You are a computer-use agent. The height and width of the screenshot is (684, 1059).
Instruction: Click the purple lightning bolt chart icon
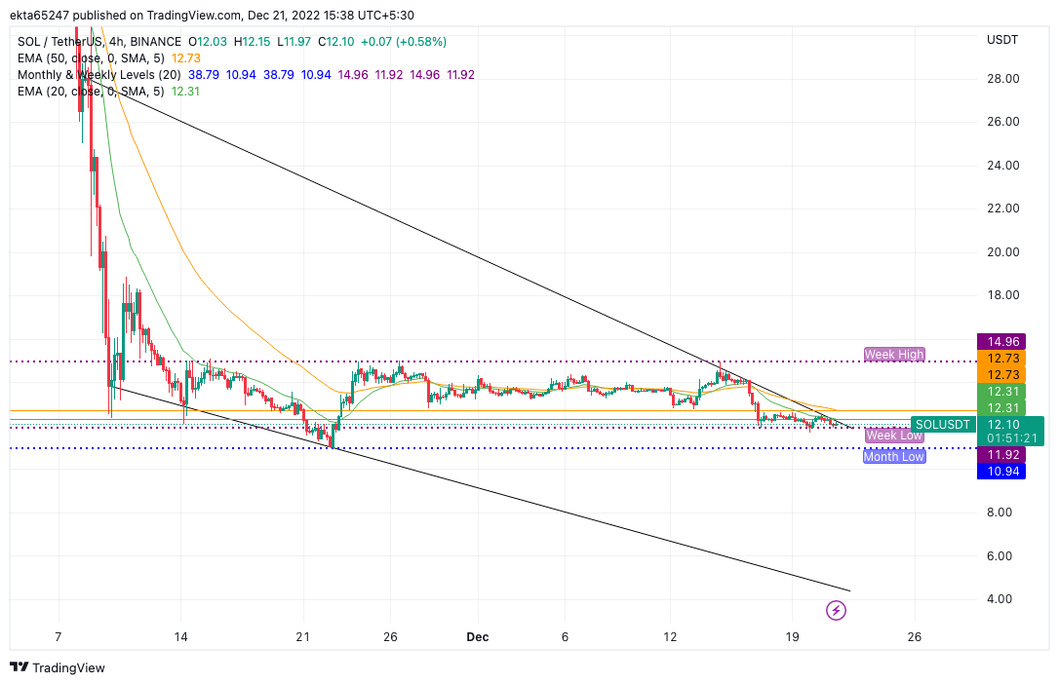click(837, 611)
